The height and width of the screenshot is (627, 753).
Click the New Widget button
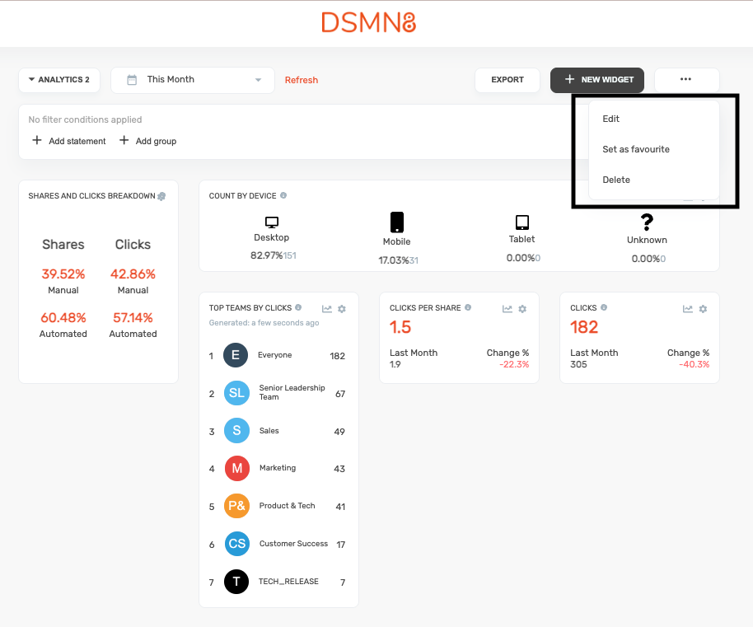597,80
